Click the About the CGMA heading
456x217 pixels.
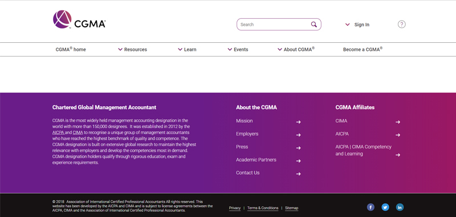coord(256,107)
